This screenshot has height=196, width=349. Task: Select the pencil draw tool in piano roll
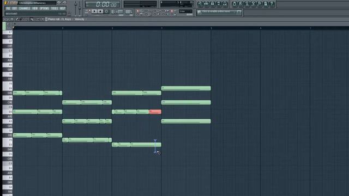click(17, 20)
